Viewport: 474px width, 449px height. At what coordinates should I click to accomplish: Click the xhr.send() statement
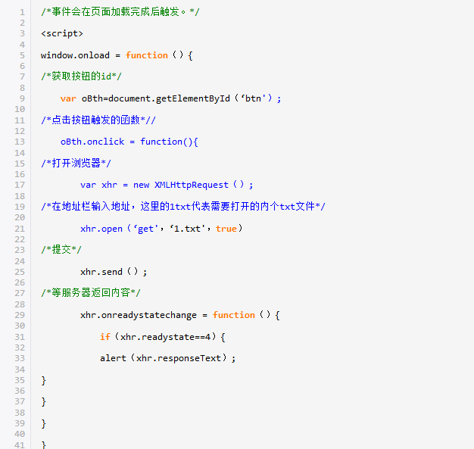point(114,272)
